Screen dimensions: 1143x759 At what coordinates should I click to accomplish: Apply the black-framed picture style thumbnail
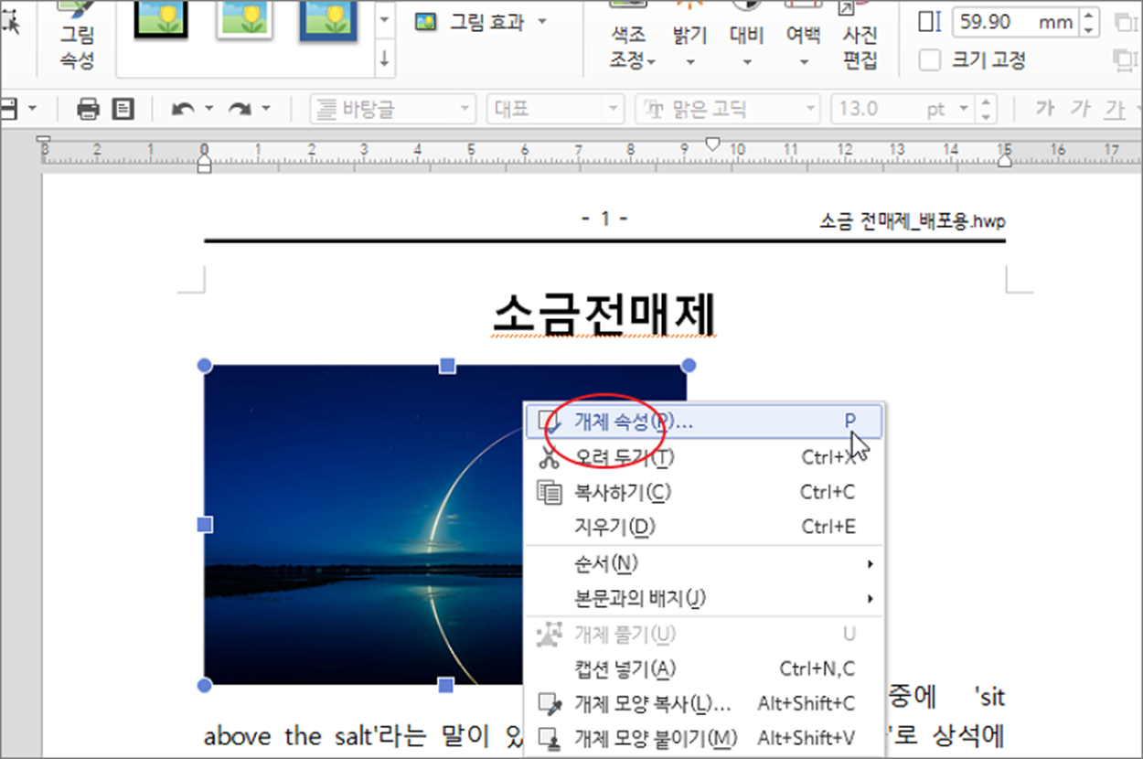click(x=161, y=19)
